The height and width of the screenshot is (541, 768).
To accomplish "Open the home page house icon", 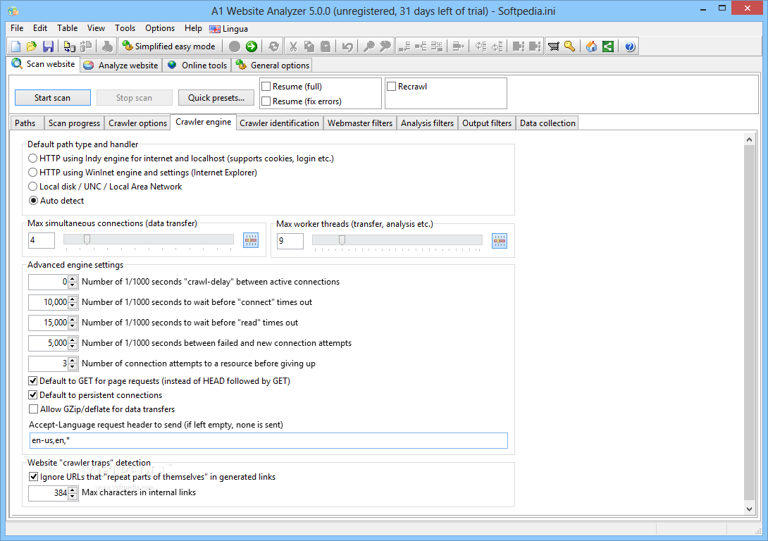I will pyautogui.click(x=592, y=46).
